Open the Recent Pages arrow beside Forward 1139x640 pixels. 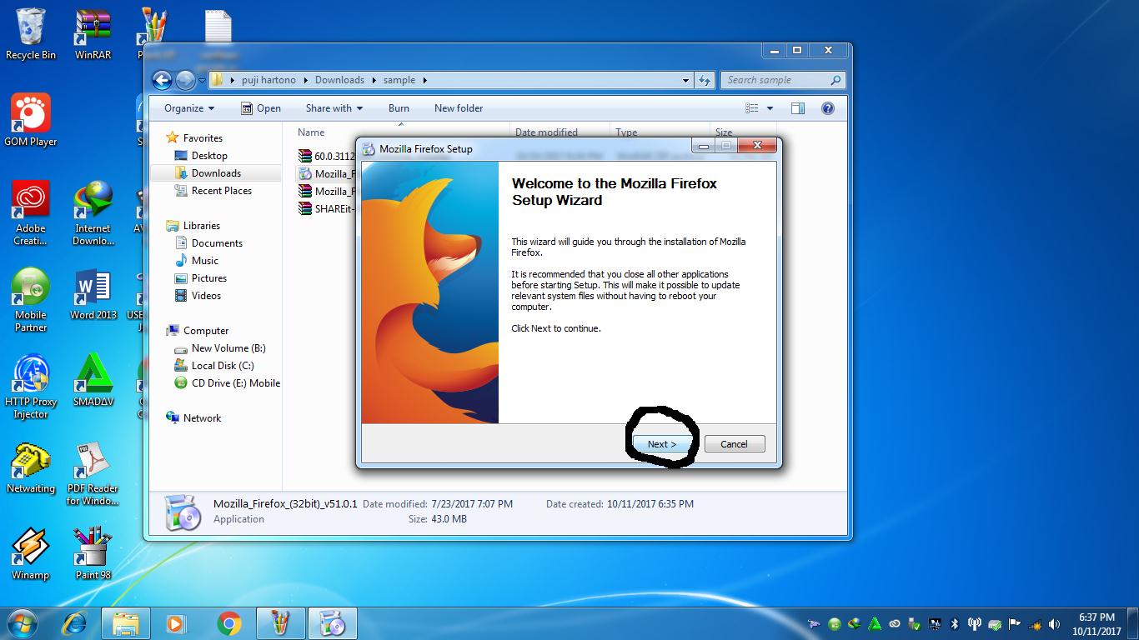(202, 80)
